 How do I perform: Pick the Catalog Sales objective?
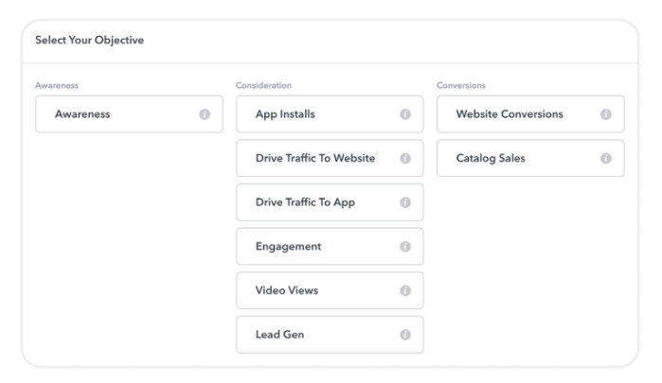pyautogui.click(x=530, y=158)
